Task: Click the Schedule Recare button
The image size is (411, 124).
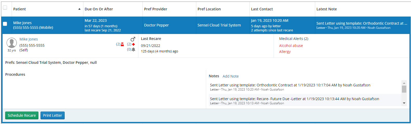Action: 22,115
